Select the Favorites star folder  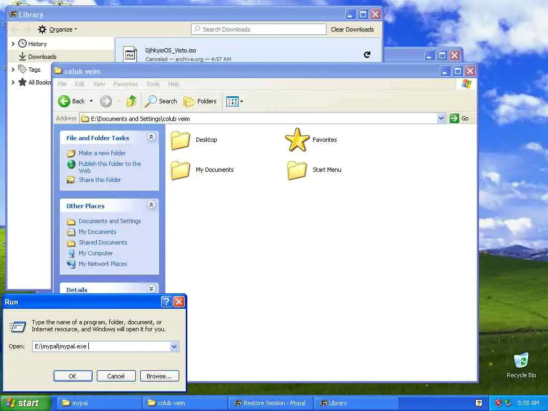point(297,140)
